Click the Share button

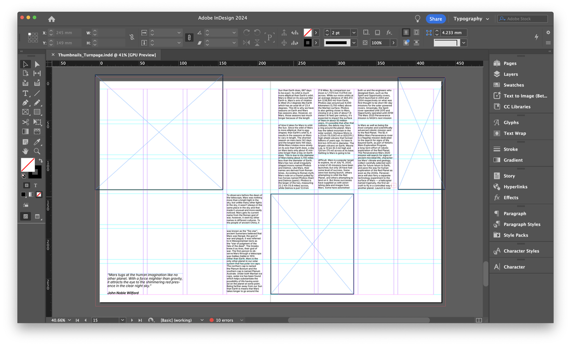[436, 19]
